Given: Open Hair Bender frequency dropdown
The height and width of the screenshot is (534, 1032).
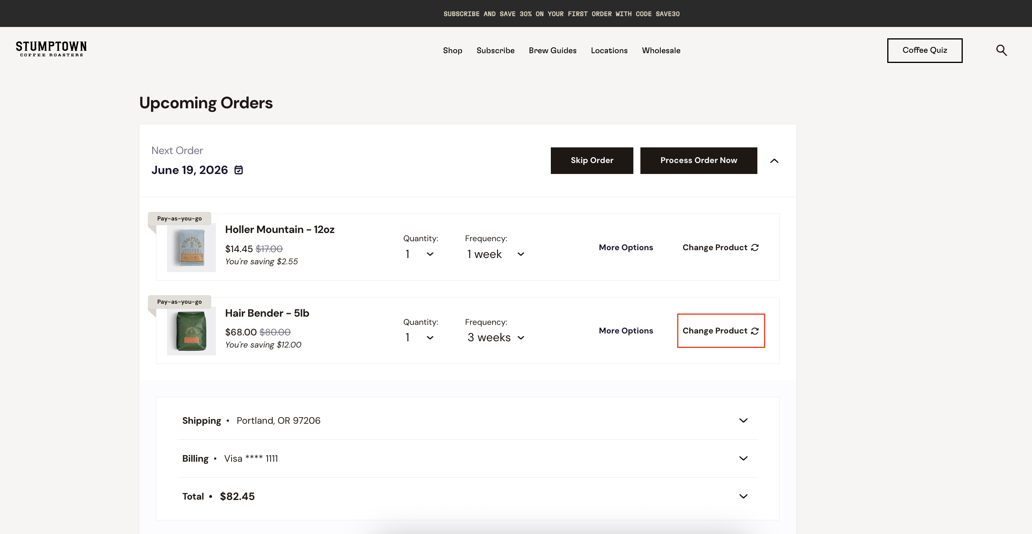Looking at the screenshot, I should coord(496,337).
